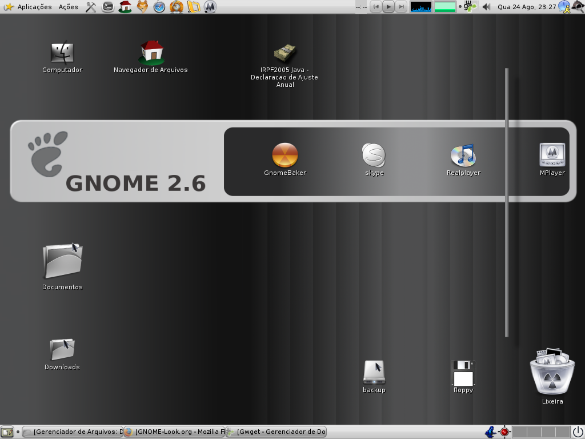
Task: Click the fox face launcher in panel
Action: click(142, 7)
